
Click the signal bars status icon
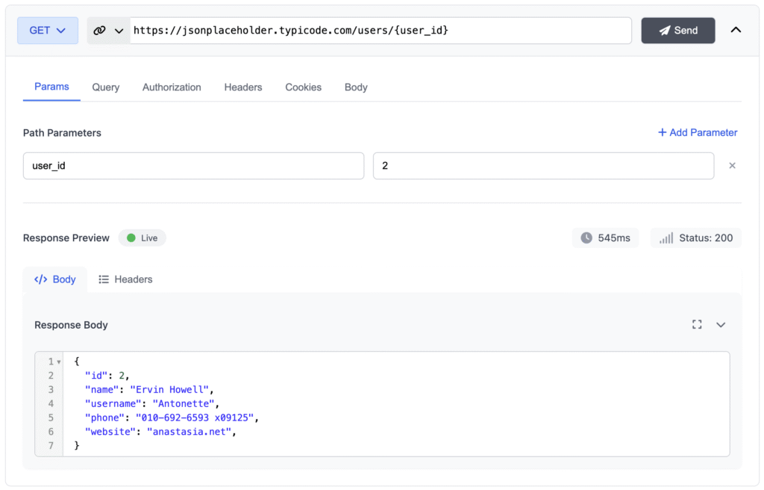[666, 238]
